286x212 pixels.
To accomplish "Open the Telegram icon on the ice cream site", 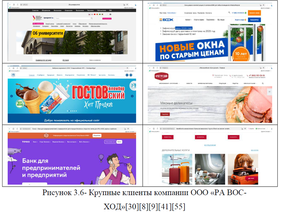I will pyautogui.click(x=131, y=75).
